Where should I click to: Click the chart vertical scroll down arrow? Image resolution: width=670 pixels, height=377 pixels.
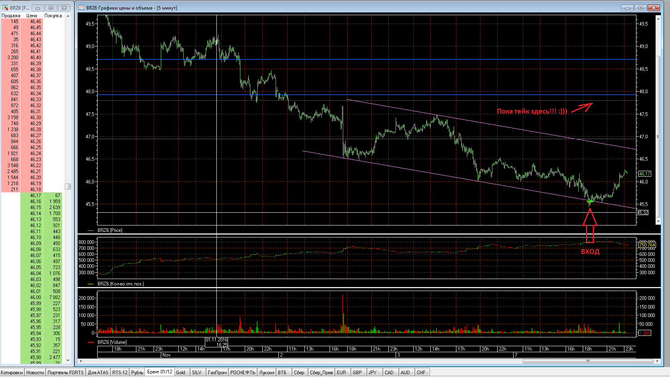658,221
